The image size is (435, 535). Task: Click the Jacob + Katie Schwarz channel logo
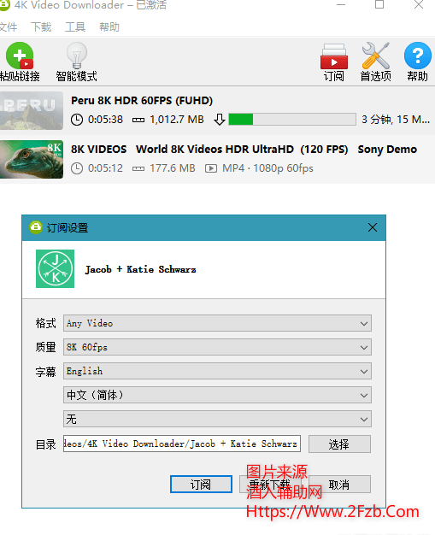tap(55, 269)
